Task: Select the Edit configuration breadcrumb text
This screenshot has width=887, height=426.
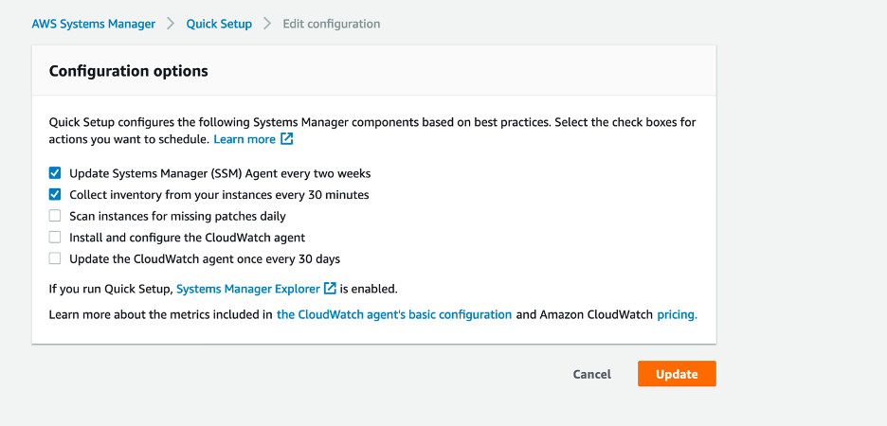Action: (x=331, y=24)
